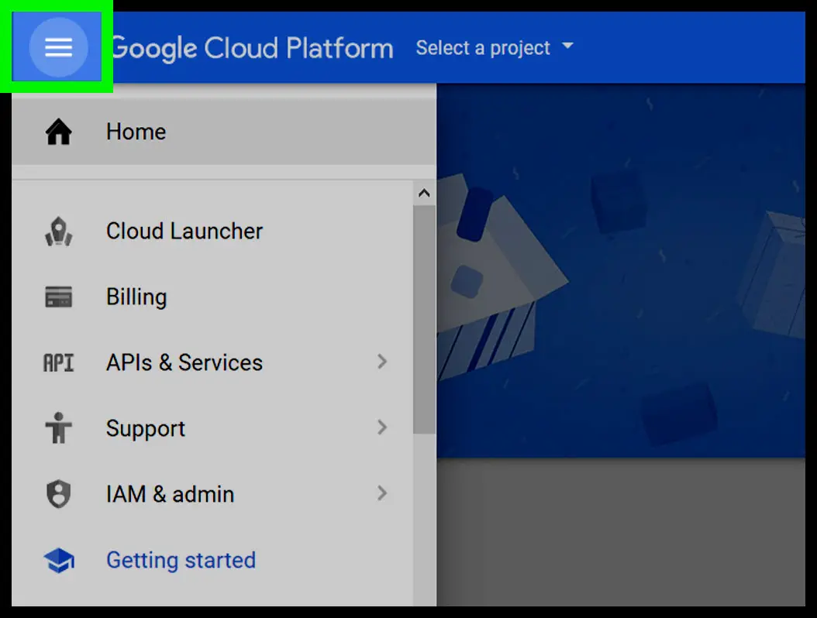Image resolution: width=817 pixels, height=618 pixels.
Task: Open the Home menu item
Action: (x=223, y=132)
